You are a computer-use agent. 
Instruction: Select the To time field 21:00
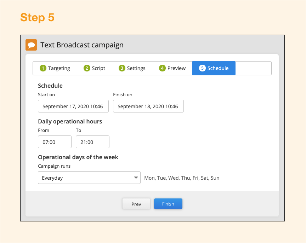pos(92,142)
